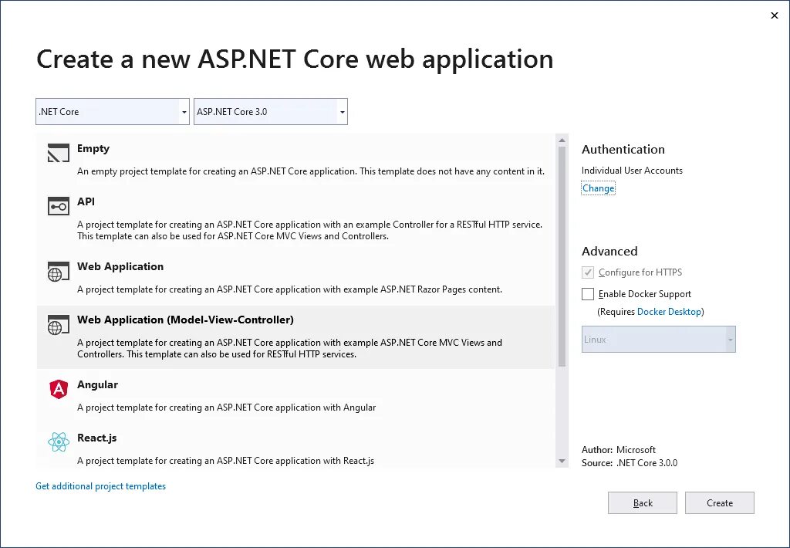Click the Empty template icon
Image resolution: width=790 pixels, height=548 pixels.
tap(59, 153)
